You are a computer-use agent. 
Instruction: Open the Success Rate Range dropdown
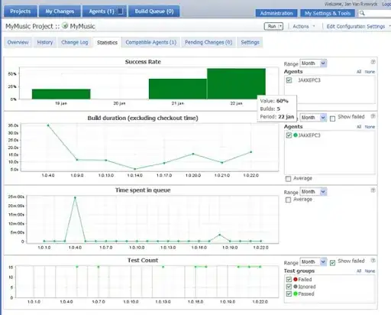point(313,63)
